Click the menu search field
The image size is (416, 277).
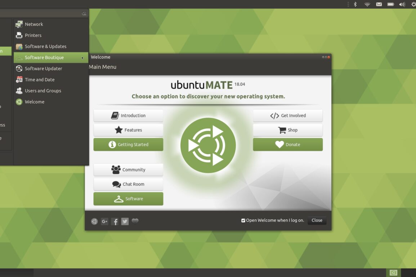(x=44, y=13)
